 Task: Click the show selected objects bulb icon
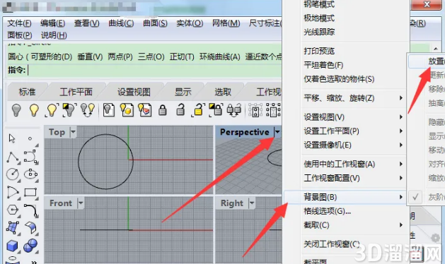coord(52,110)
